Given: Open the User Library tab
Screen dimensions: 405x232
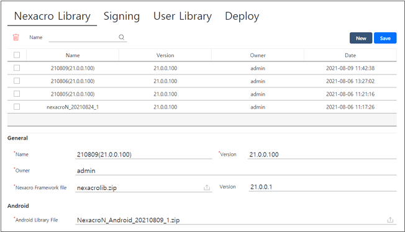Looking at the screenshot, I should [x=183, y=16].
